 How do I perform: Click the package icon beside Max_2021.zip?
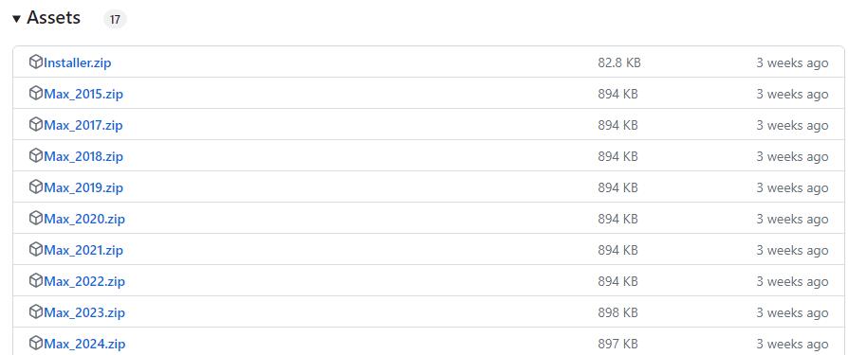tap(36, 250)
